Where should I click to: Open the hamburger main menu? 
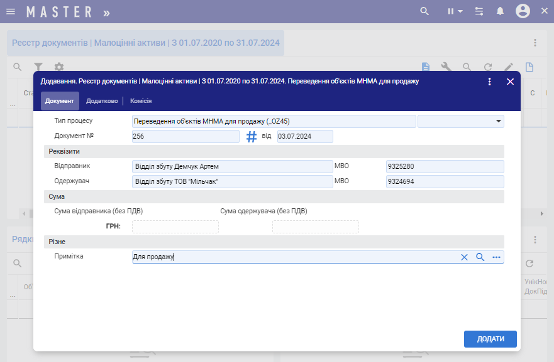11,11
